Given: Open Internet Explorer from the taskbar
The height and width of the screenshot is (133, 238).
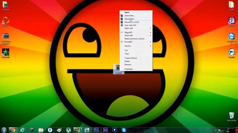Looking at the screenshot, I should [22, 130].
